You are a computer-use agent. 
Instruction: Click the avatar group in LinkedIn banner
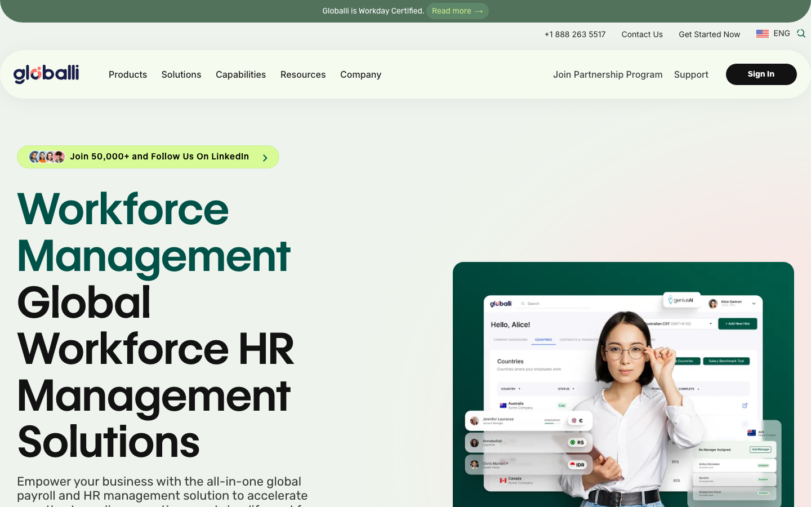(47, 157)
